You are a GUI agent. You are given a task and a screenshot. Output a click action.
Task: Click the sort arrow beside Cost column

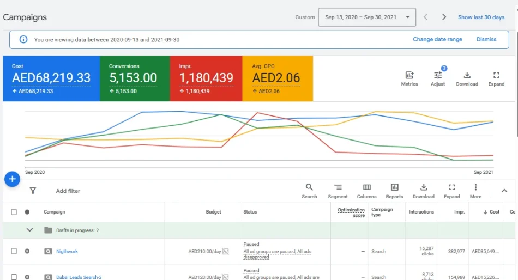click(x=485, y=212)
